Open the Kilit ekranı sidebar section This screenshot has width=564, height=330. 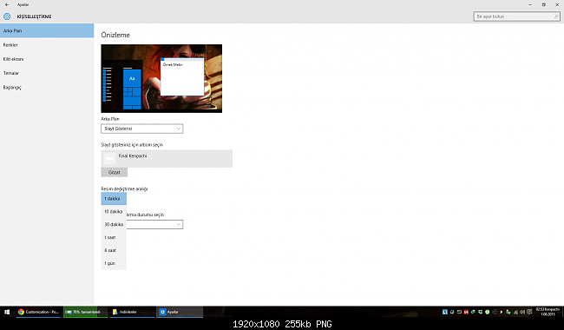47,59
